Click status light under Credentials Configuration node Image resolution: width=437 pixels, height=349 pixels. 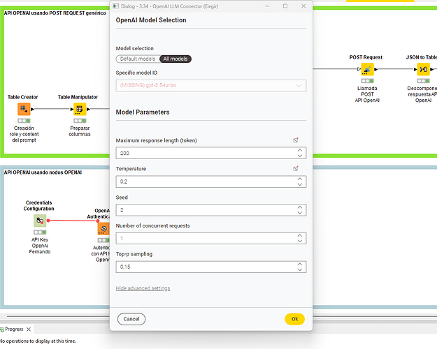tap(40, 232)
